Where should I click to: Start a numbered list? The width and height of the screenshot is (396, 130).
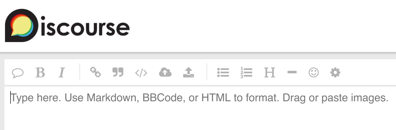(246, 72)
